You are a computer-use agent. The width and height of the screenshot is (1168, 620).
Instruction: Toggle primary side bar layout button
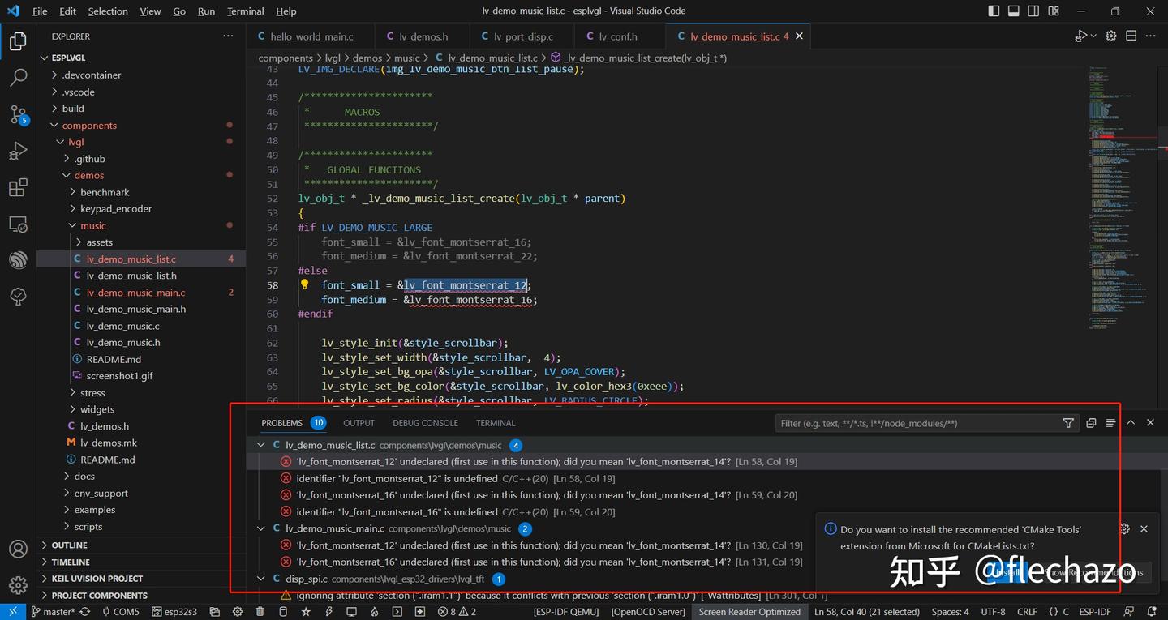click(994, 11)
